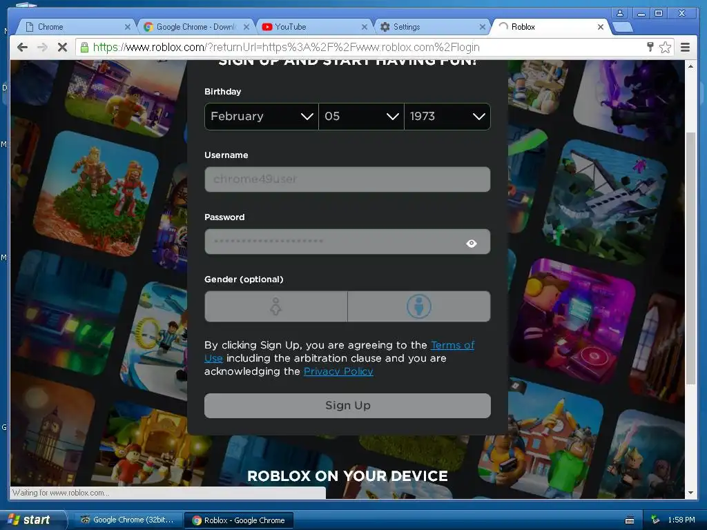
Task: Click the Password input field
Action: pos(348,242)
